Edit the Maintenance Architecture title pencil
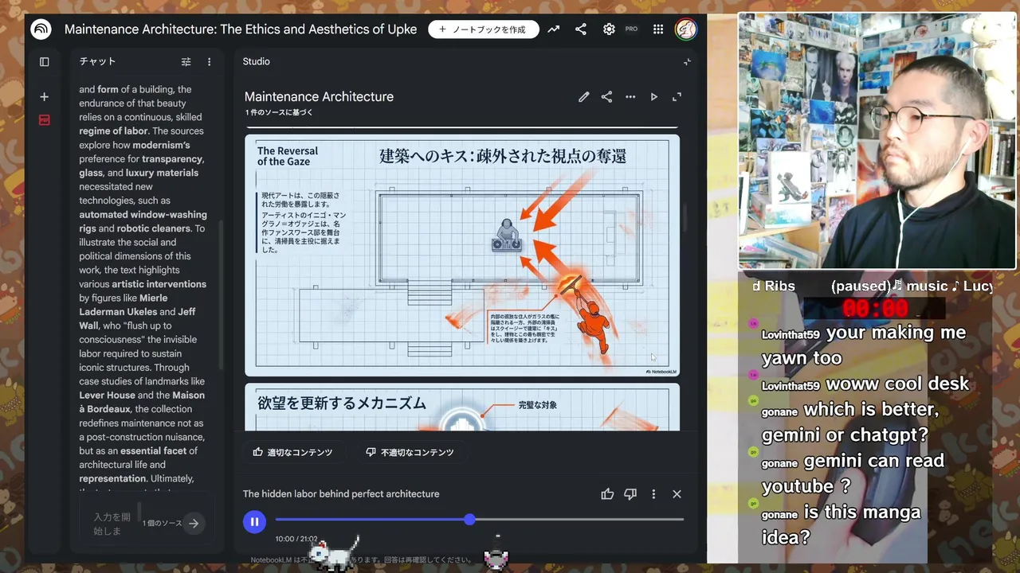The height and width of the screenshot is (573, 1020). (584, 97)
